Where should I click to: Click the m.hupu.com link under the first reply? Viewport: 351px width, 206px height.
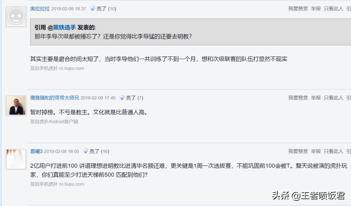coord(72,68)
